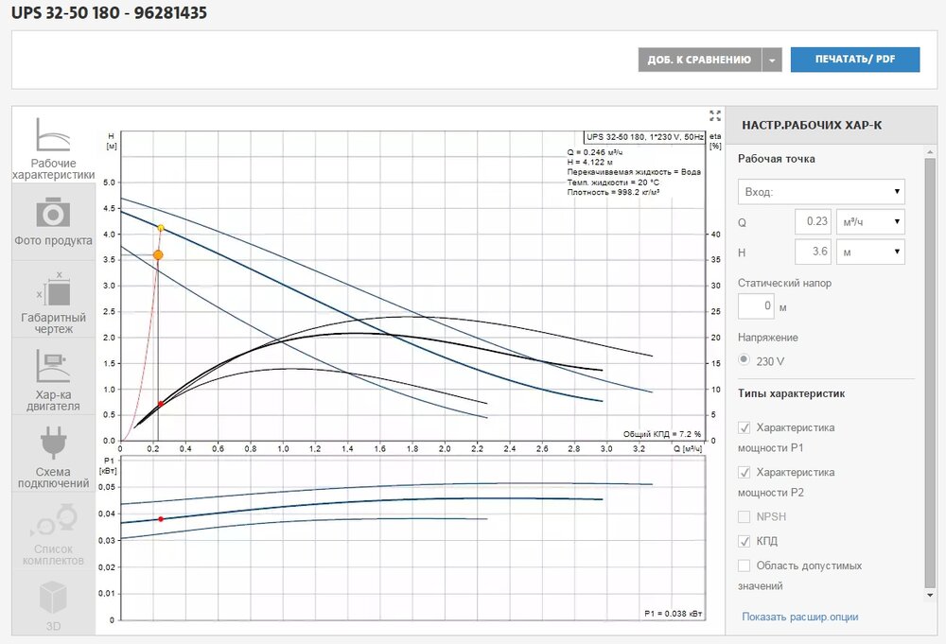Open the Рабочие характеристики curve icon
Image resolution: width=946 pixels, height=644 pixels.
tap(54, 135)
